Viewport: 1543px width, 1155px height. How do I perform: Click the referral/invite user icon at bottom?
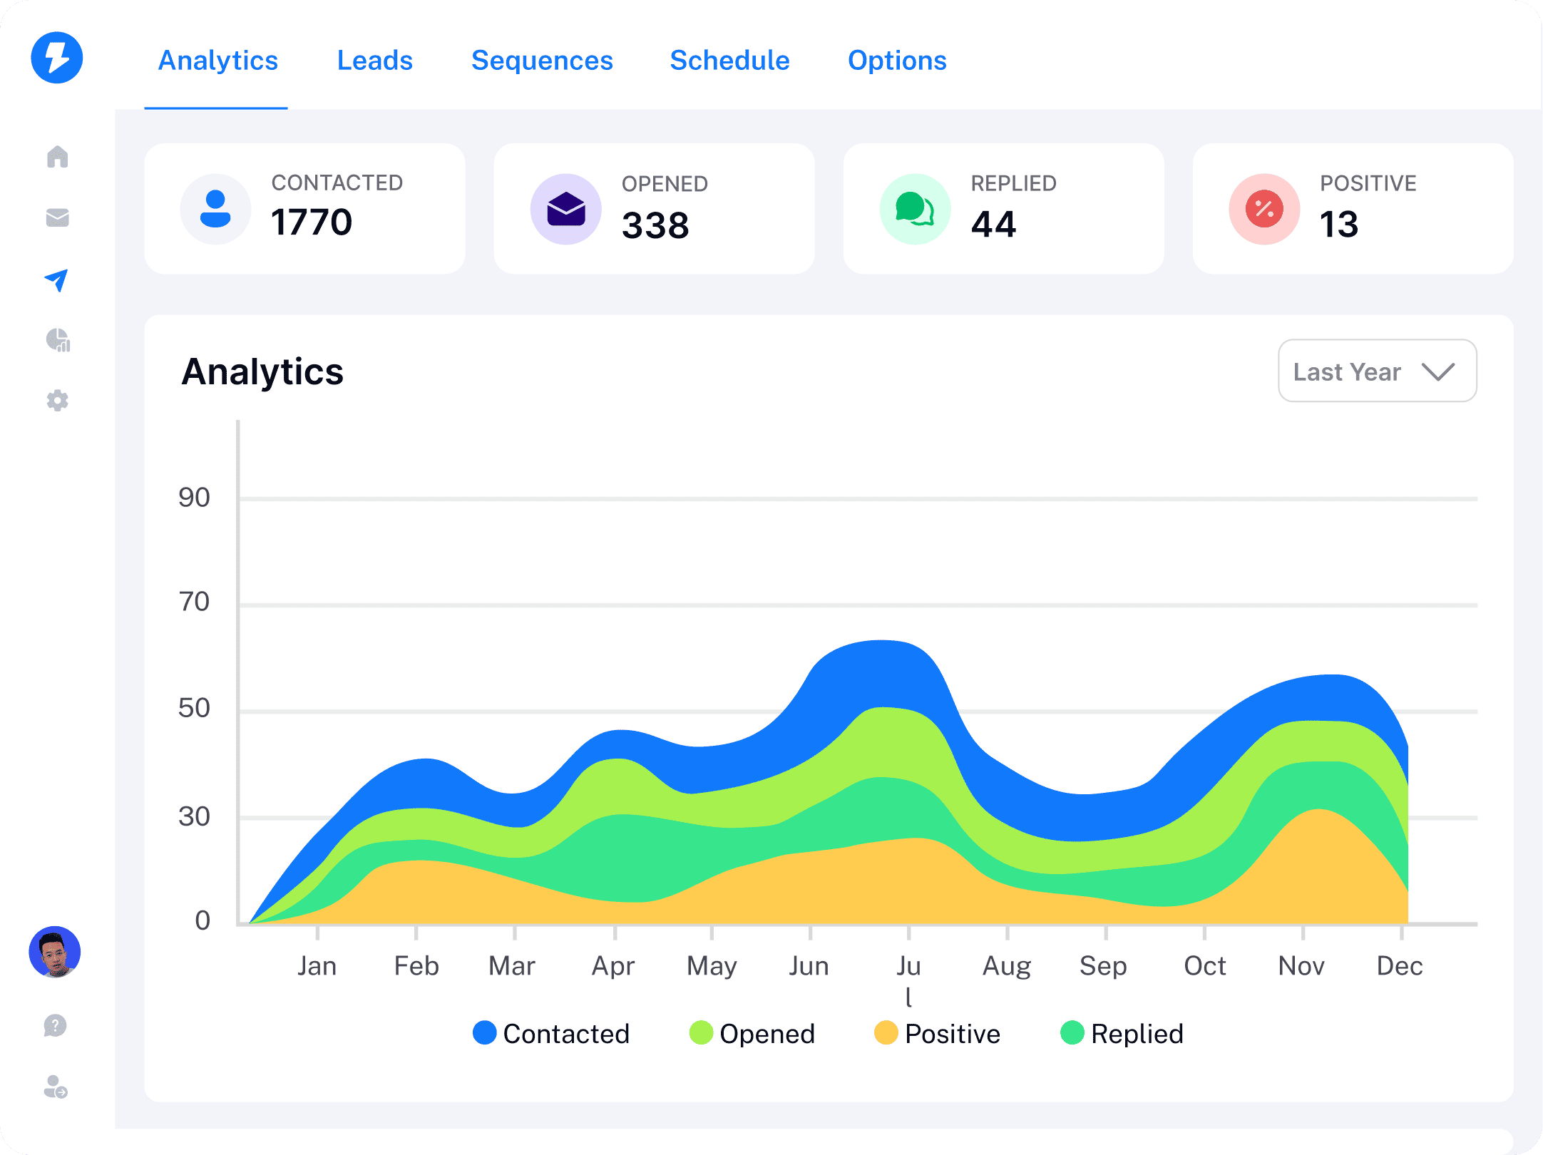pos(54,1089)
